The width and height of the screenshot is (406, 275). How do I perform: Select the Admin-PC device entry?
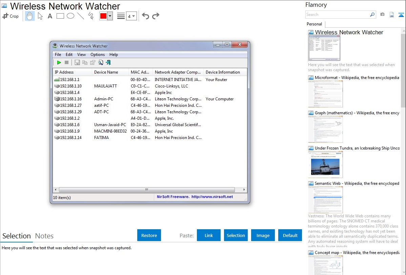tap(104, 99)
